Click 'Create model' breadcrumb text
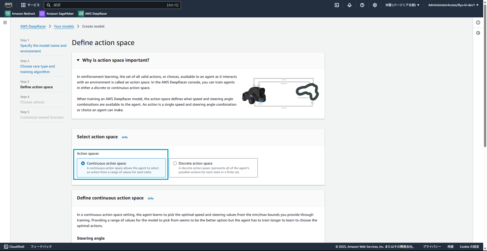 pyautogui.click(x=93, y=26)
